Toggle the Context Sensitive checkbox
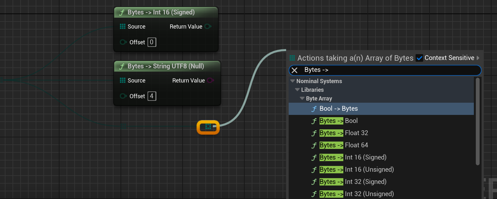 pyautogui.click(x=419, y=58)
